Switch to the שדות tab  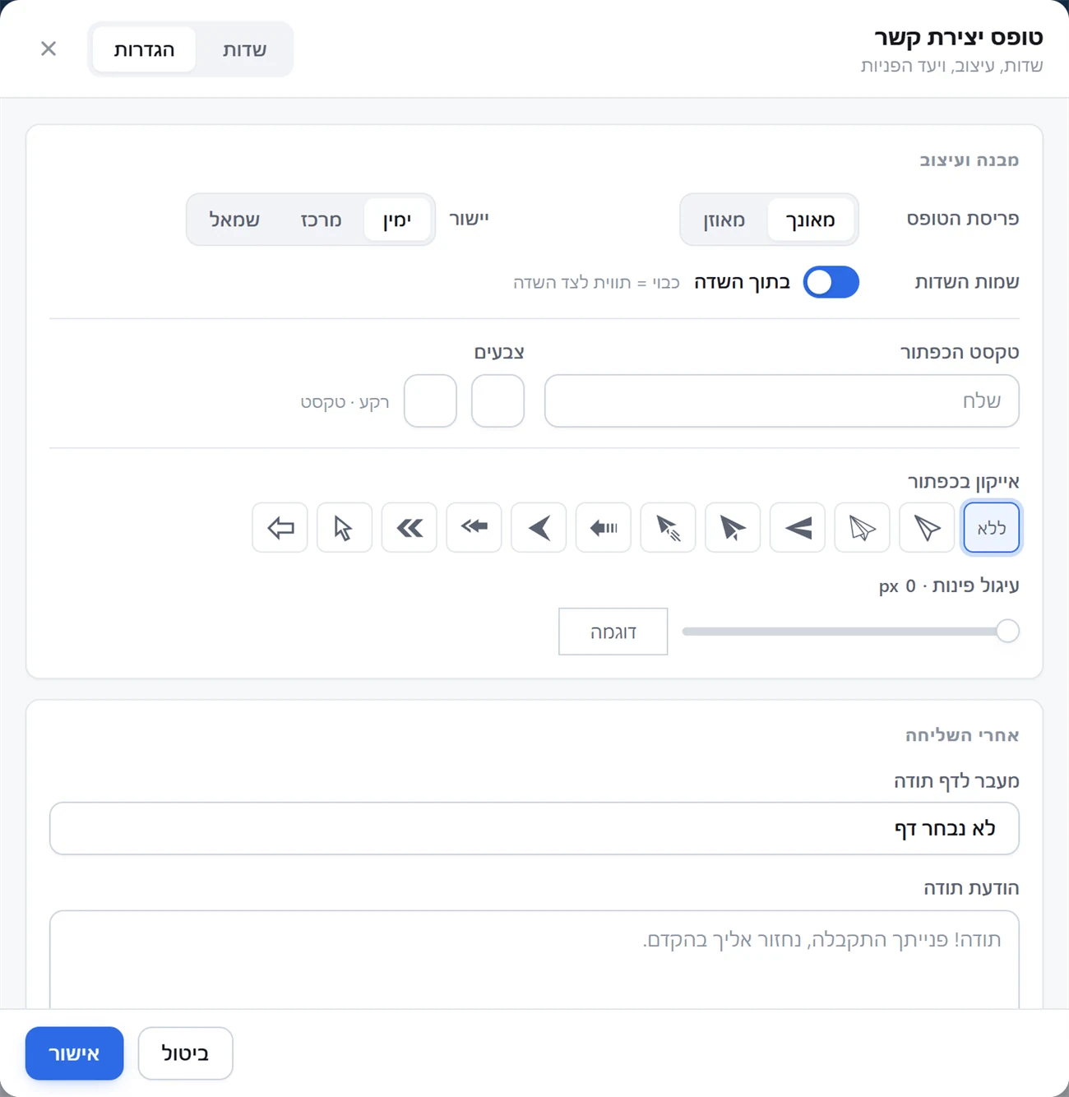(244, 49)
